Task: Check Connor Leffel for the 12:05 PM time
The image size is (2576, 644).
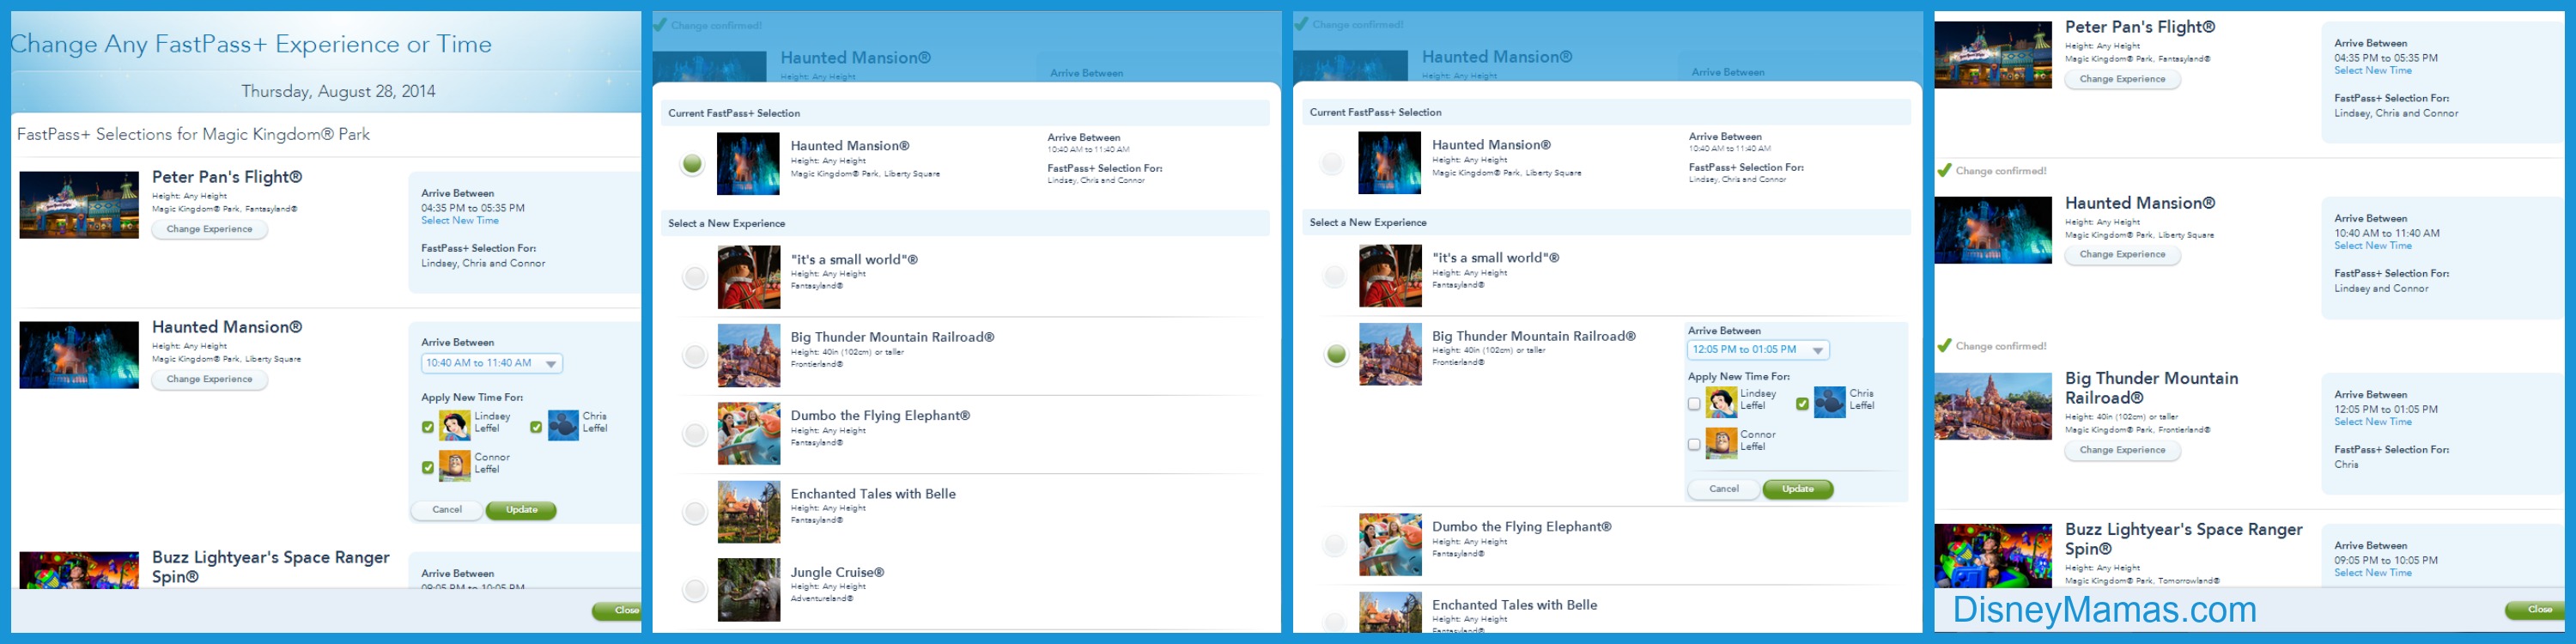Action: [1694, 444]
